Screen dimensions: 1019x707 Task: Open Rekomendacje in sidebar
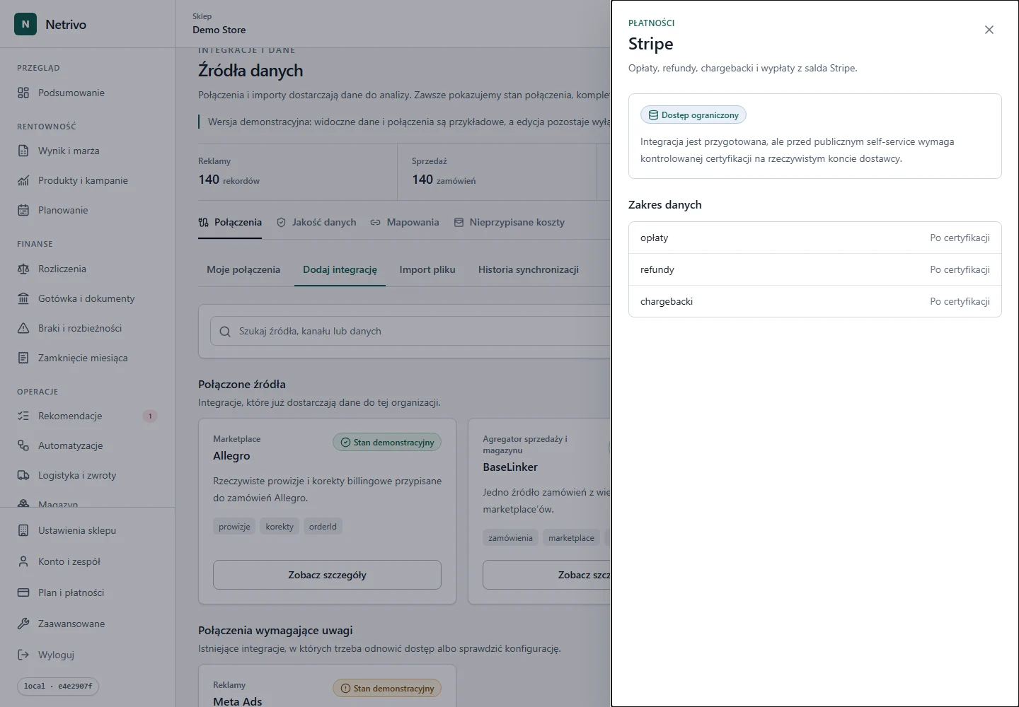[88, 416]
